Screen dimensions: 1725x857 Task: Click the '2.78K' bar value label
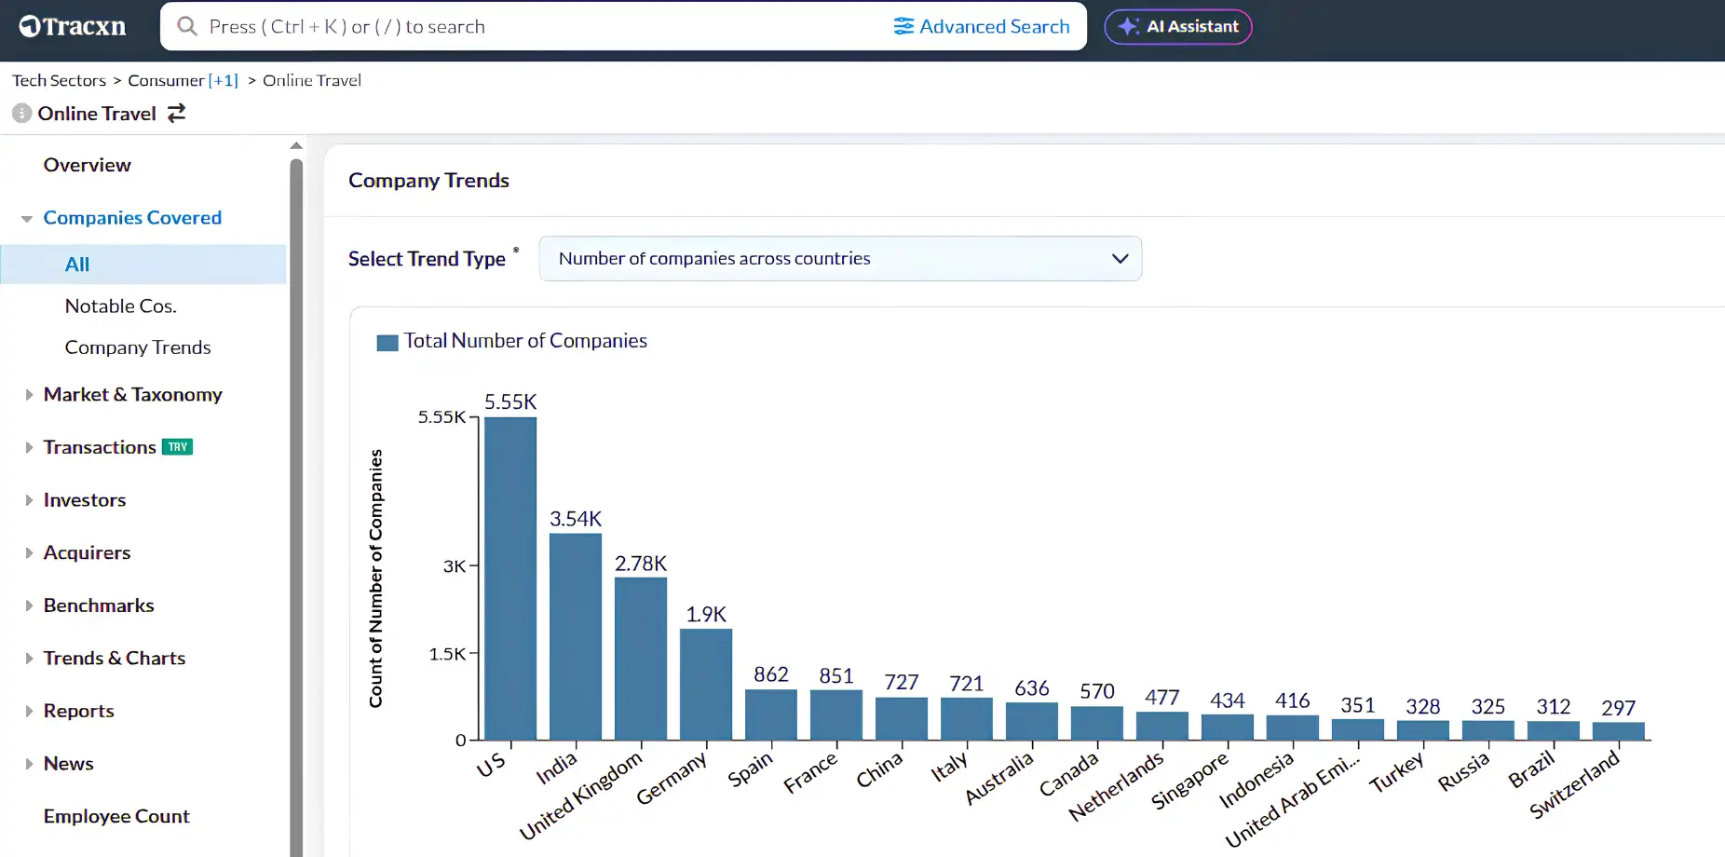click(x=641, y=564)
